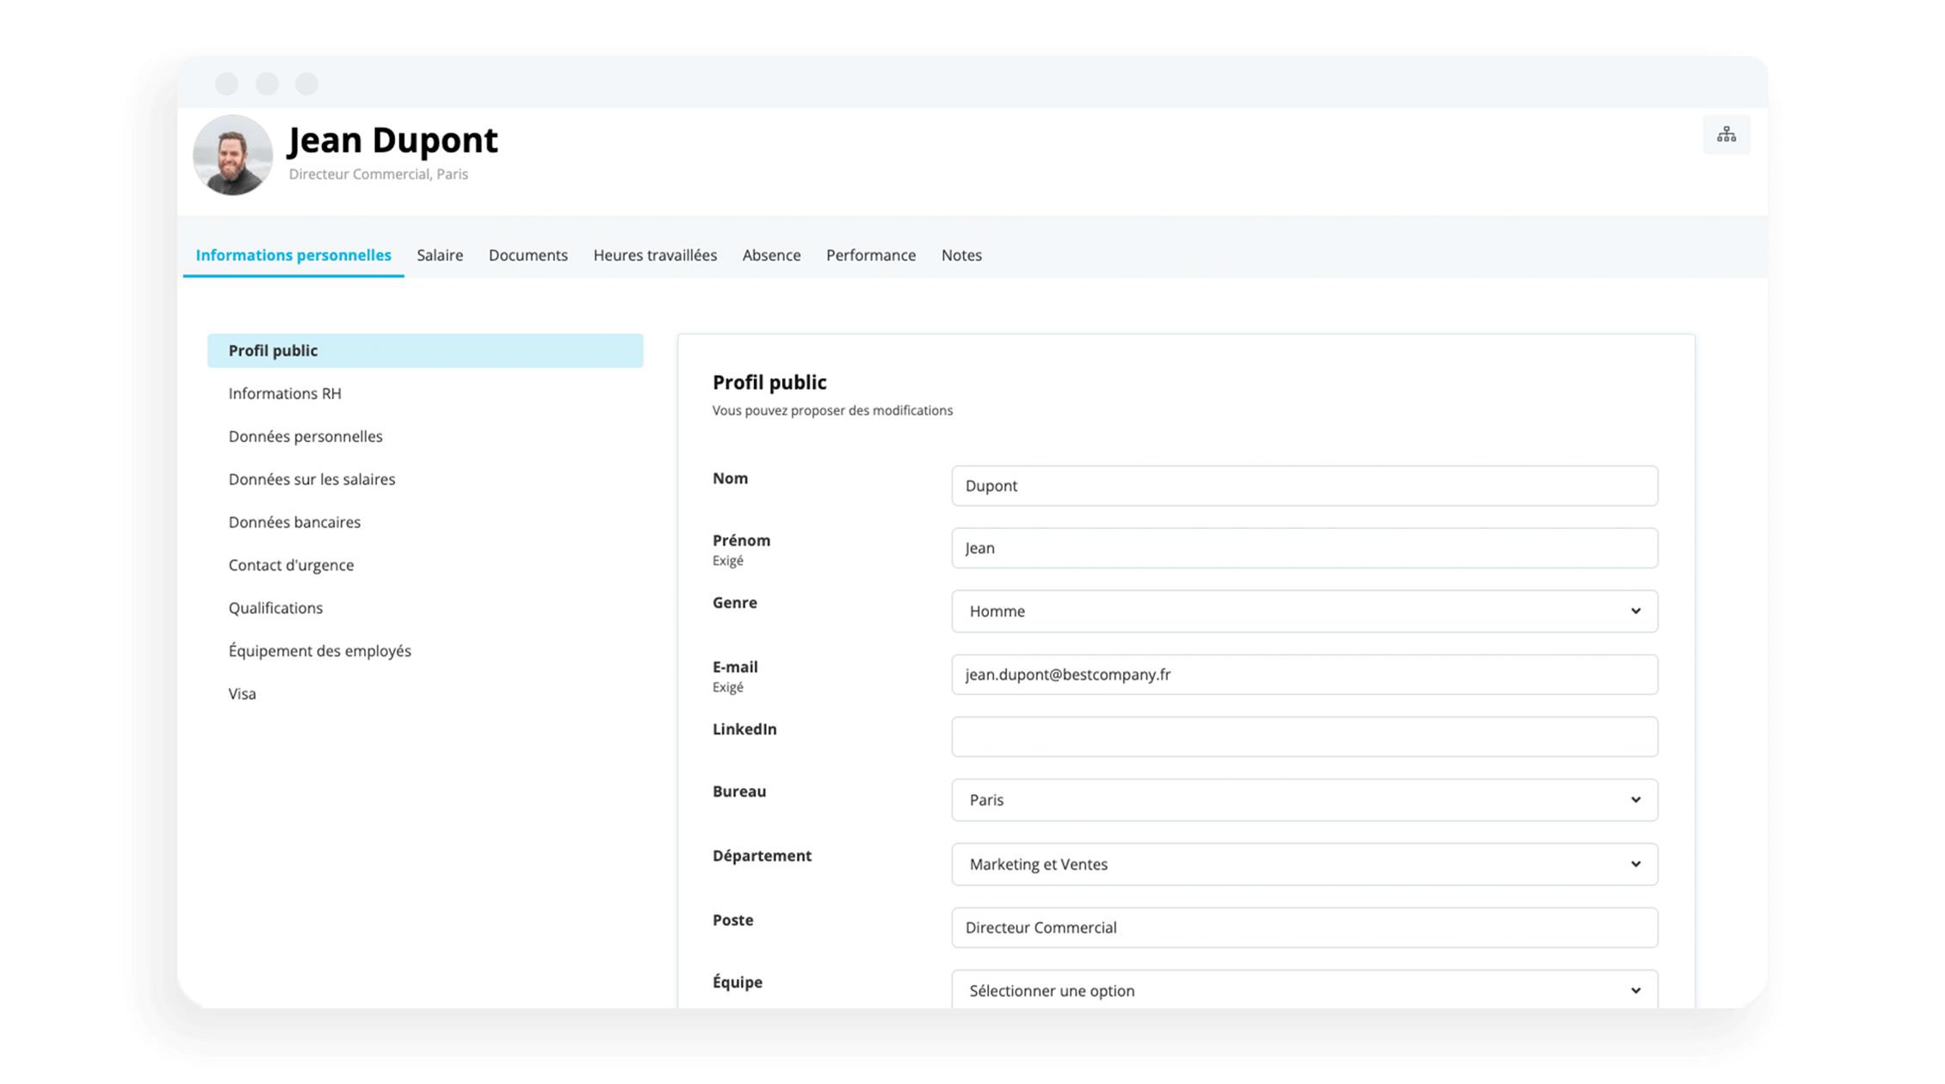This screenshot has width=1945, height=1084.
Task: Open Données personnelles section
Action: [x=306, y=437]
